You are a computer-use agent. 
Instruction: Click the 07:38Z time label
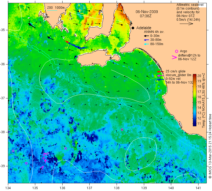click(145, 16)
